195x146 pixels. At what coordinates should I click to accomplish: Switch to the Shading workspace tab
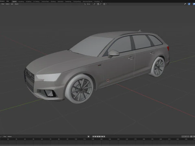pos(53,2)
